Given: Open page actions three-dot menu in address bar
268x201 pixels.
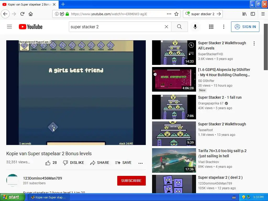Looking at the screenshot, I should click(169, 14).
